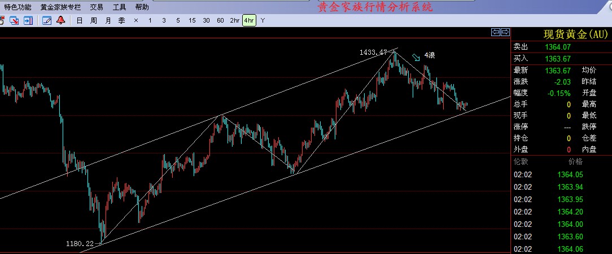Select the tick row priced 1363.94
The height and width of the screenshot is (254, 612).
[x=561, y=187]
